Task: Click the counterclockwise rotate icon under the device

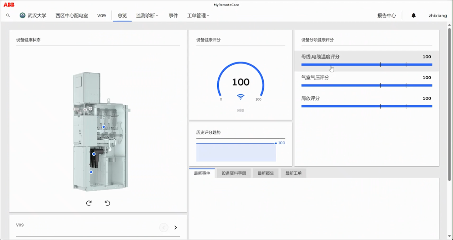Action: tap(107, 203)
